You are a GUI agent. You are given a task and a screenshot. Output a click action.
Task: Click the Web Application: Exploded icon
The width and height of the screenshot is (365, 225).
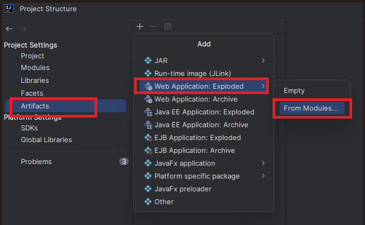[148, 86]
